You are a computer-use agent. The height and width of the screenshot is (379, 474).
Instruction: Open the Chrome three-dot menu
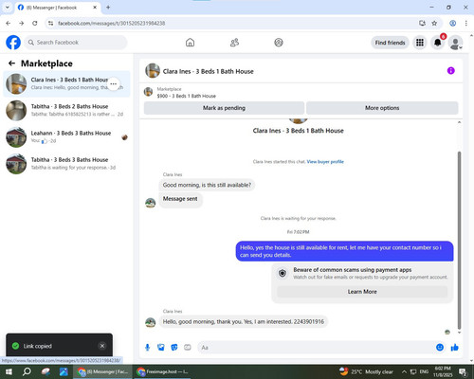coord(465,23)
